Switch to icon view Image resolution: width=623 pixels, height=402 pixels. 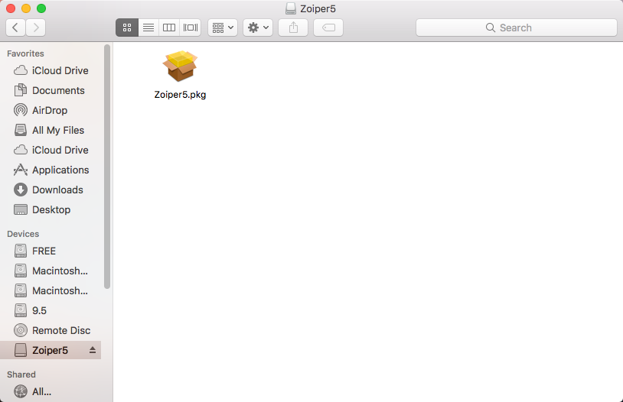click(x=127, y=28)
